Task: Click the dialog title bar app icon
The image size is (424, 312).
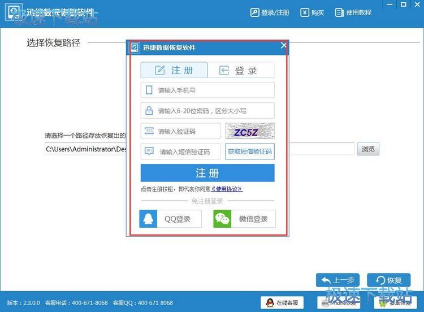Action: coord(135,47)
